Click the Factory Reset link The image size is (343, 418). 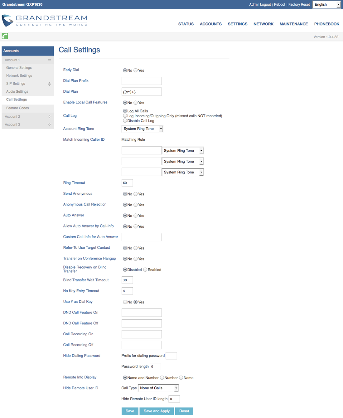(x=299, y=5)
